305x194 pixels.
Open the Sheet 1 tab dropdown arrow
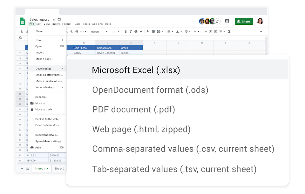click(47, 169)
